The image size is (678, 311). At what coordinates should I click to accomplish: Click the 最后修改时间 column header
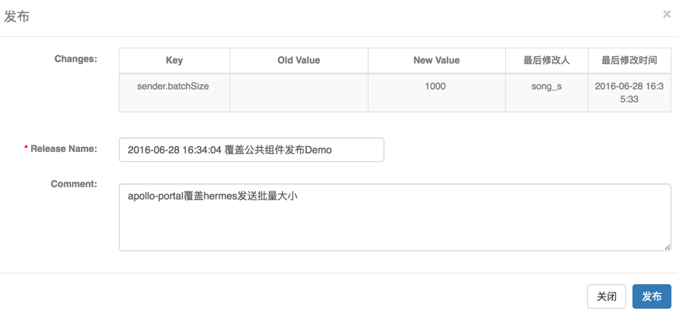[629, 60]
